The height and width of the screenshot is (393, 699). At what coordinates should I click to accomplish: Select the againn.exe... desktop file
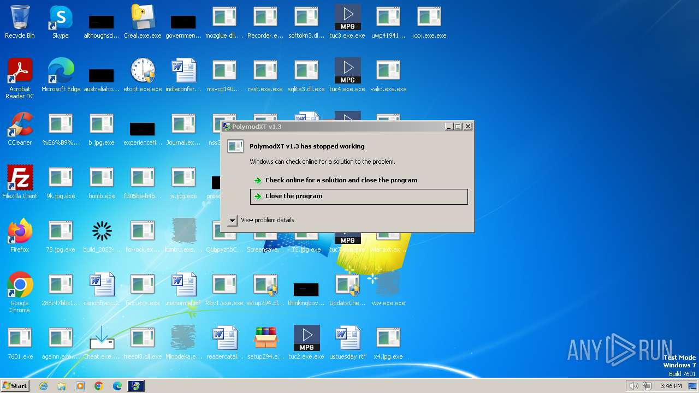61,343
